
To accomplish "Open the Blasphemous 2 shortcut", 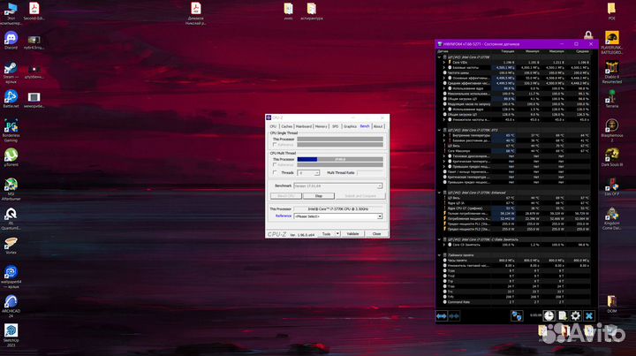I will (611, 131).
